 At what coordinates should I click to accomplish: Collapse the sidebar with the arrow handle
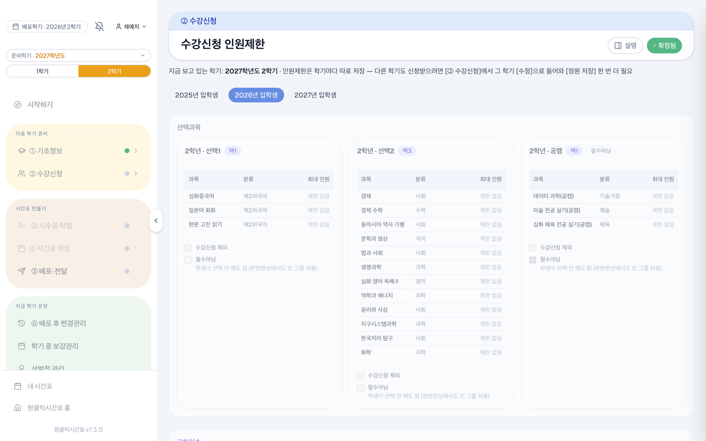pyautogui.click(x=156, y=220)
